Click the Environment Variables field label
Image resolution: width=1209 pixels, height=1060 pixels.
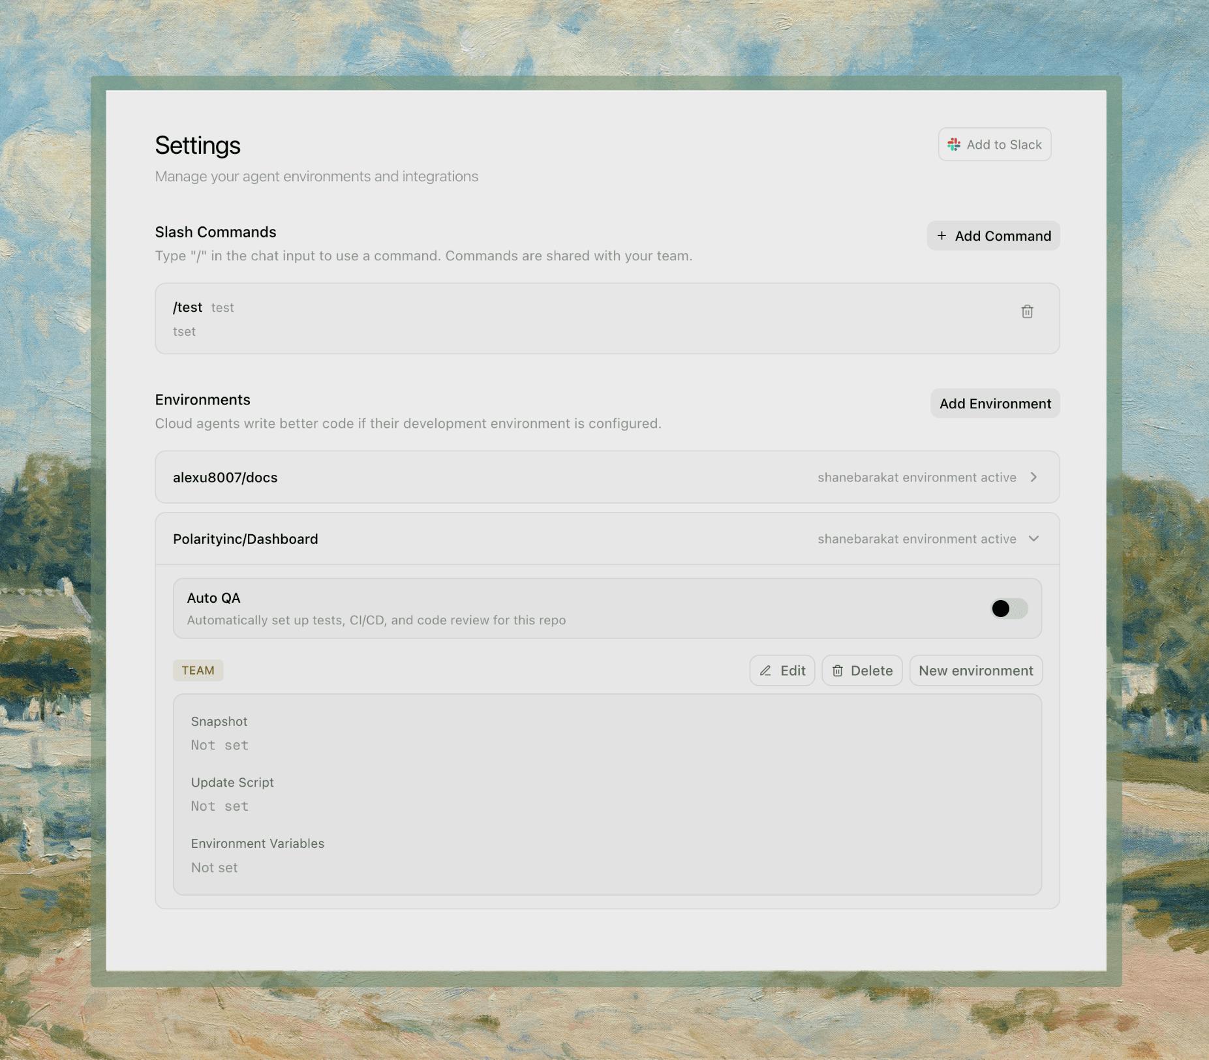click(258, 843)
